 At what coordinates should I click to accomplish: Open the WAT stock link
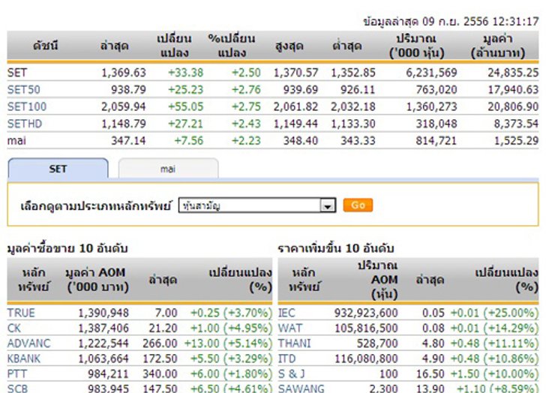click(x=289, y=328)
